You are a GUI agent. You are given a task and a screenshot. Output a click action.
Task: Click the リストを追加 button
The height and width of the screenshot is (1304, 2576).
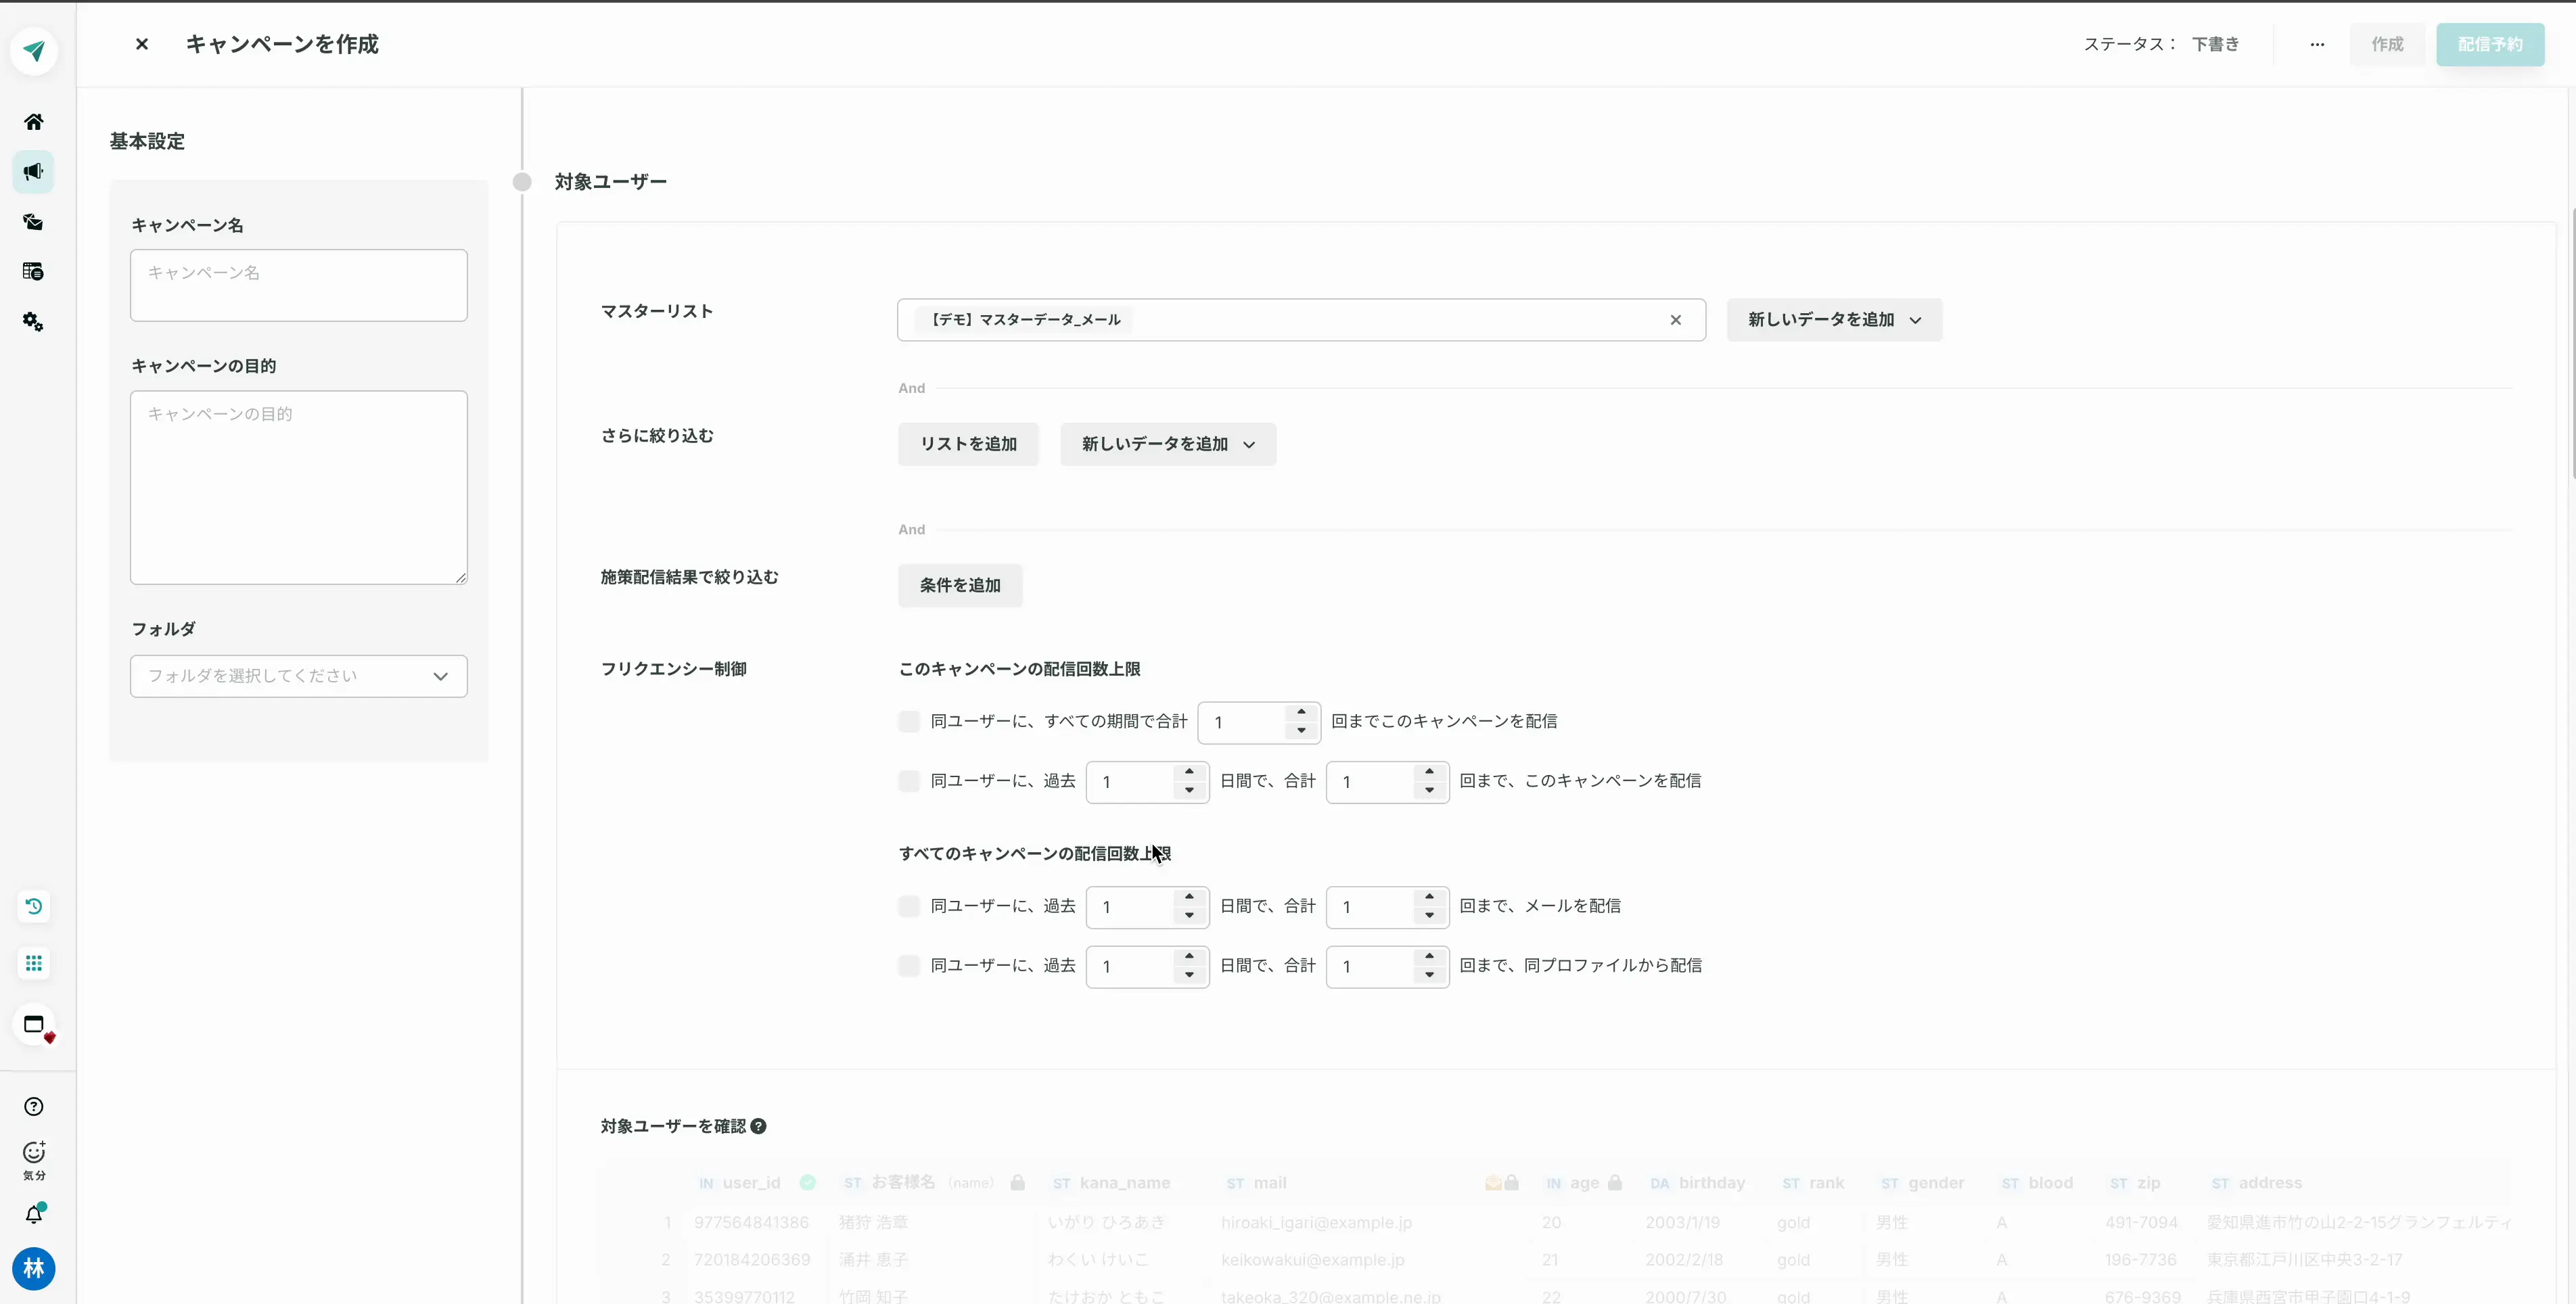click(968, 444)
